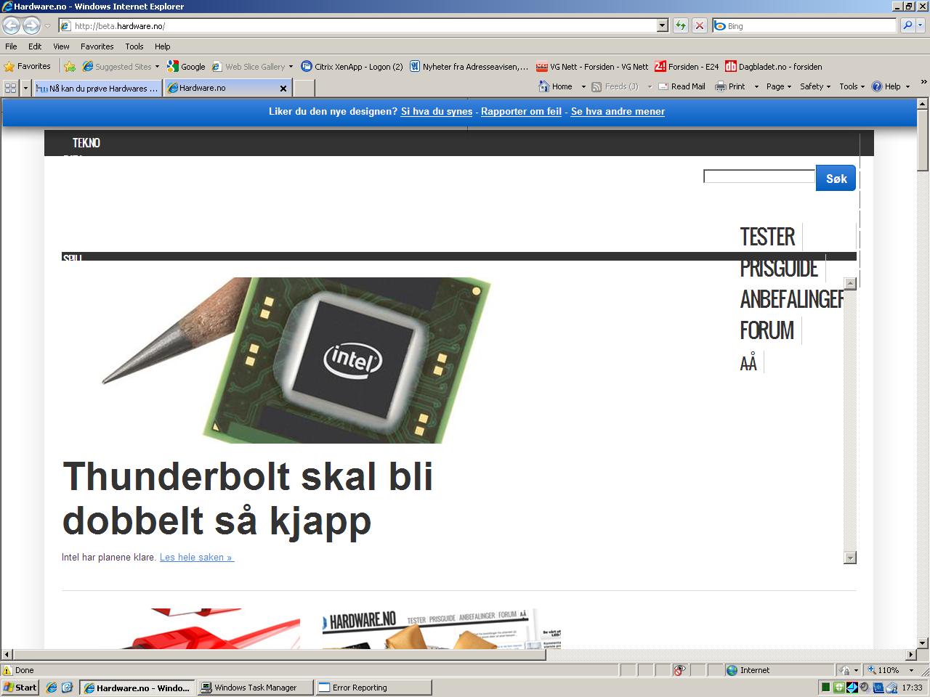Open the Google favorites bar shortcut
This screenshot has width=930, height=697.
186,67
